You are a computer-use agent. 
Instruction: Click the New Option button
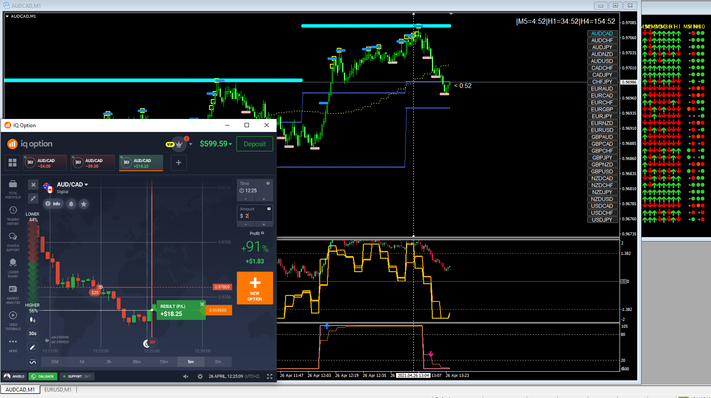tap(255, 288)
